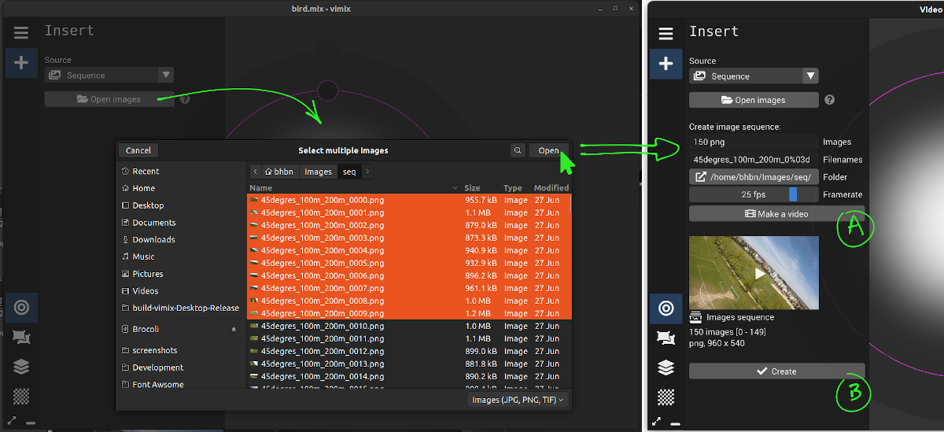
Task: Eject the Brocoli drive
Action: point(233,329)
